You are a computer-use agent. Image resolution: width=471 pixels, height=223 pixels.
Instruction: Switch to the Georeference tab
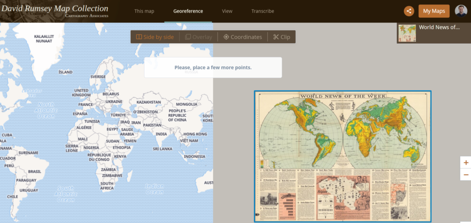188,11
